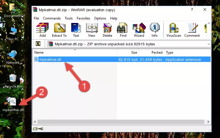Sort list by Packed column header
This screenshot has height=138, width=220.
[x=151, y=53]
